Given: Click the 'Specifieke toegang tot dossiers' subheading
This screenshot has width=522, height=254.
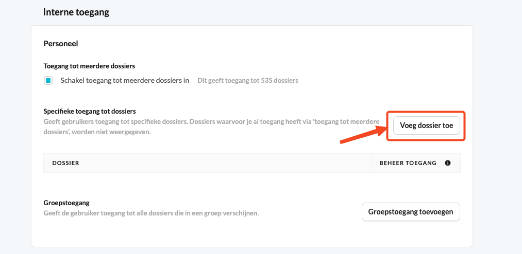Looking at the screenshot, I should [90, 111].
